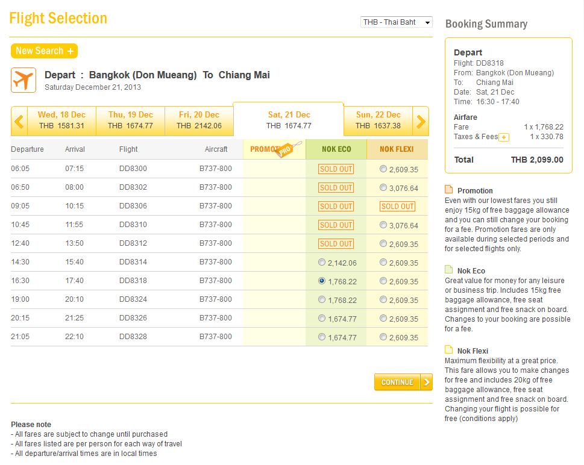Click the previous dates arrow icon

tap(19, 121)
